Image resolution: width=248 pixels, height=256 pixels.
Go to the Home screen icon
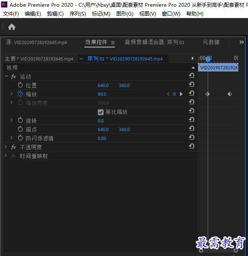(12, 27)
